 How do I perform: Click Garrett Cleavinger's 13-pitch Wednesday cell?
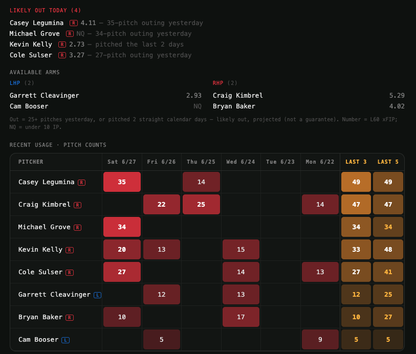tap(241, 295)
